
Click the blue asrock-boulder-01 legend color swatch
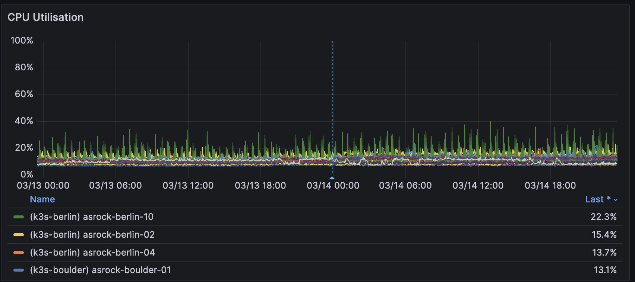(19, 270)
